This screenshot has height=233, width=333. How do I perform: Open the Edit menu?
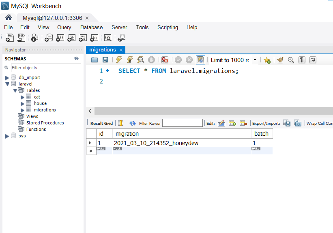coord(25,28)
